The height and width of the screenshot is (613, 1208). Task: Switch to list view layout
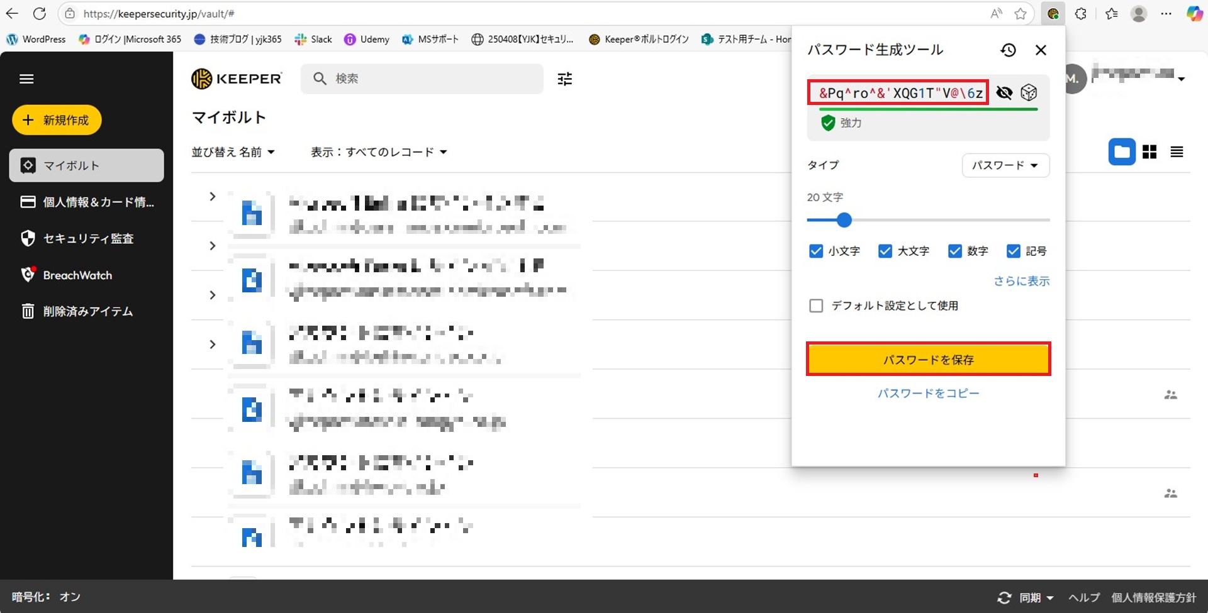coord(1177,152)
